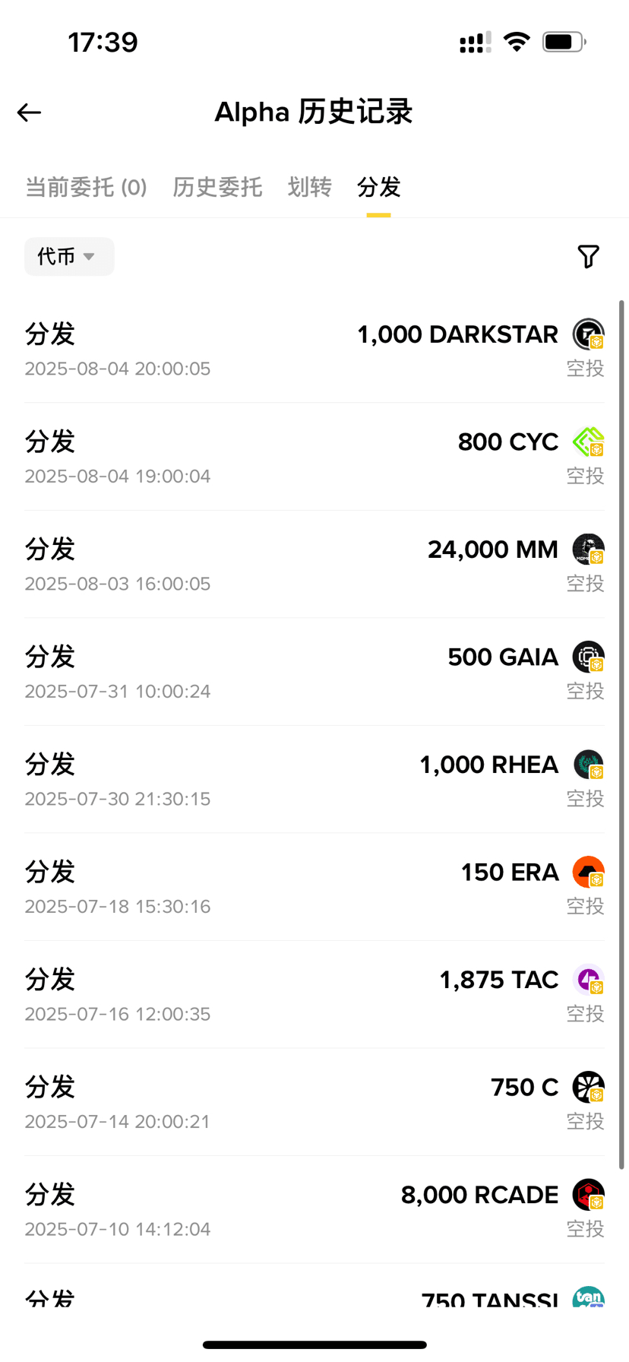Tap the C token icon
This screenshot has width=629, height=1362.
(588, 1088)
